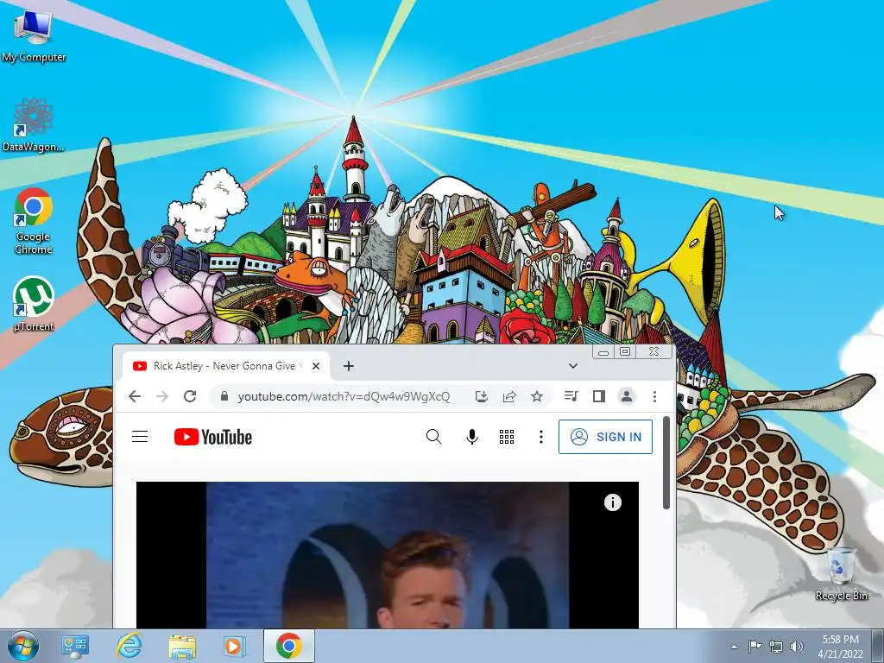The height and width of the screenshot is (663, 884).
Task: Click the page vertical scrollbar
Action: point(666,464)
